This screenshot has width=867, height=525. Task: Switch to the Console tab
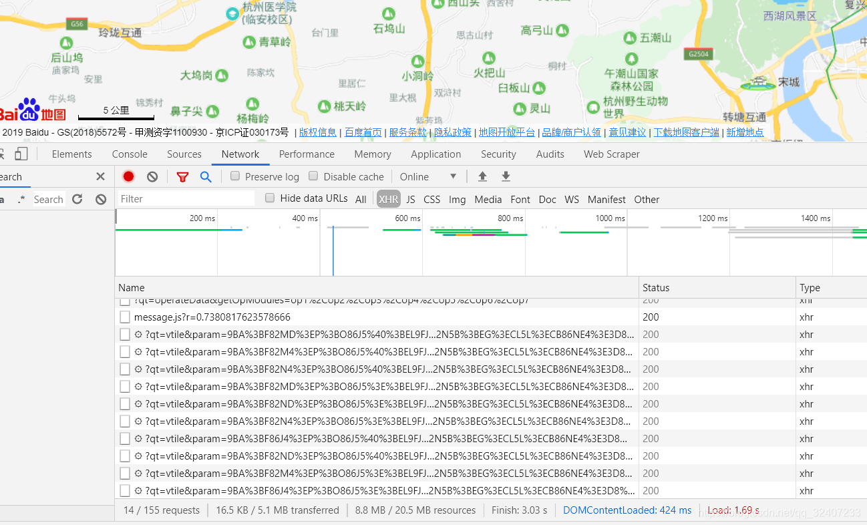130,154
